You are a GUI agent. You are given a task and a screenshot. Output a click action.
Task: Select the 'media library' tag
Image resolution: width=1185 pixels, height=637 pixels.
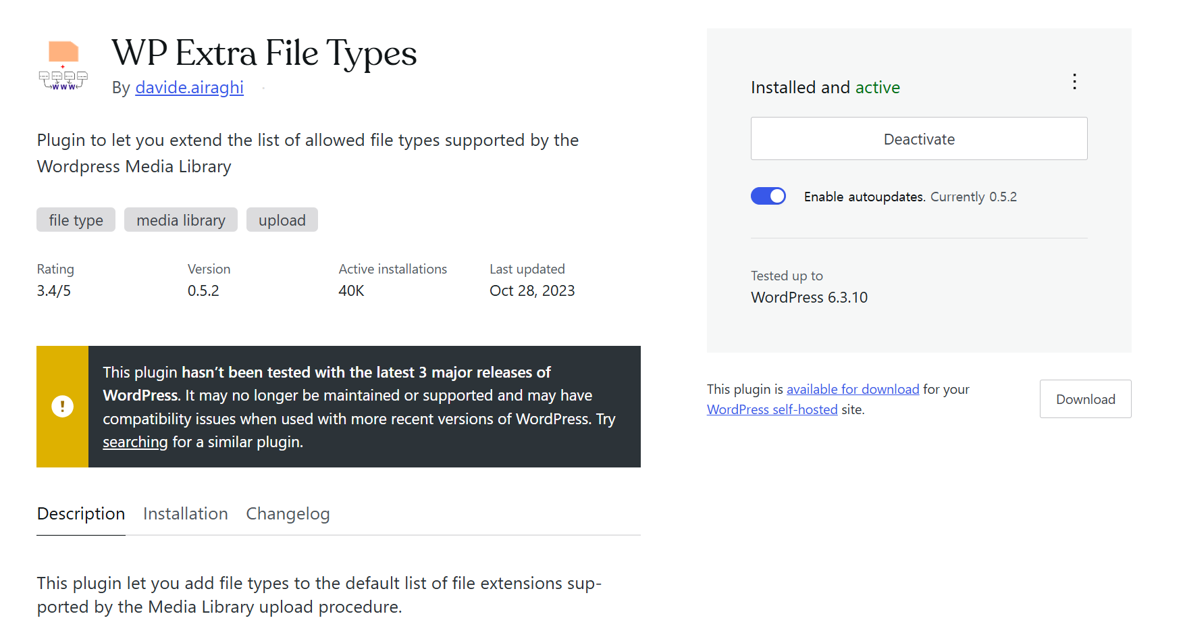click(x=181, y=220)
